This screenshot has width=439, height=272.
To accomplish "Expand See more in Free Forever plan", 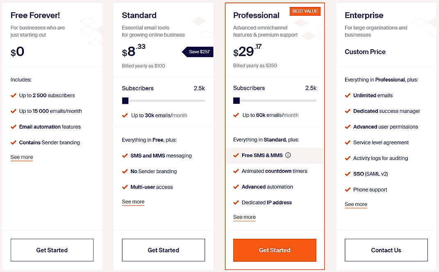I will tap(22, 157).
